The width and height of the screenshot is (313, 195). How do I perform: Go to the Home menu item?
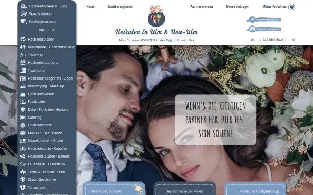coord(90,7)
